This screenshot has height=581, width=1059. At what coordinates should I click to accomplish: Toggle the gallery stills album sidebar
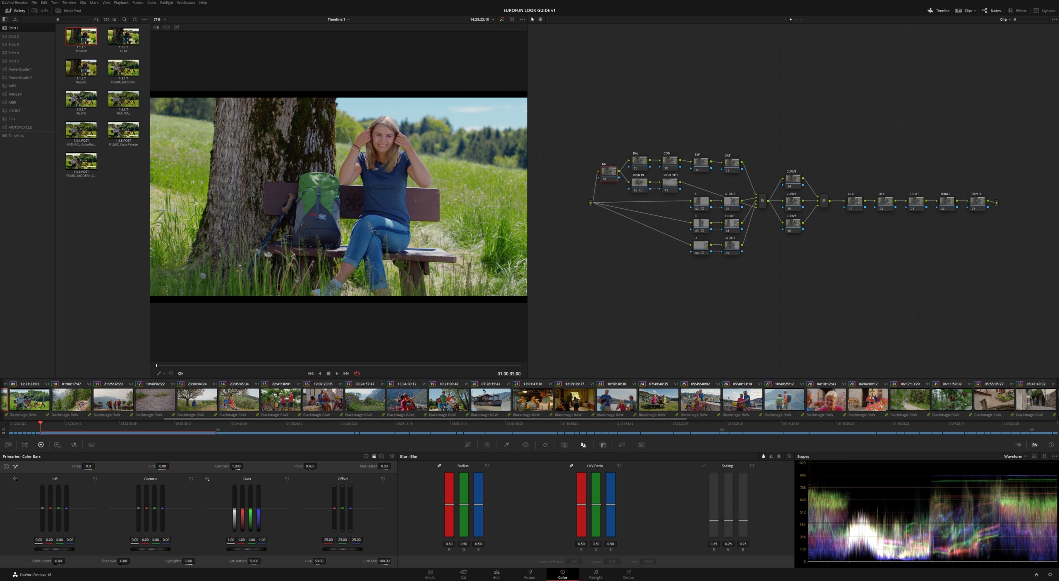(x=5, y=19)
